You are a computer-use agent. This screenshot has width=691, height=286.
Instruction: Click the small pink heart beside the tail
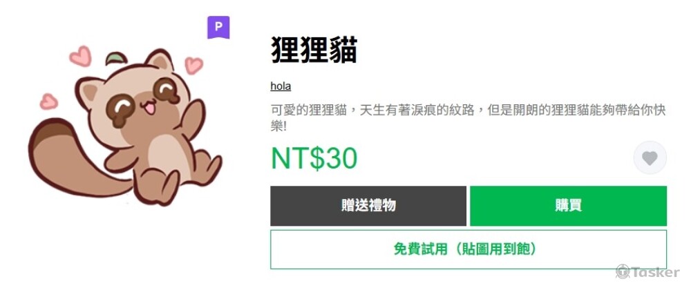[x=48, y=102]
